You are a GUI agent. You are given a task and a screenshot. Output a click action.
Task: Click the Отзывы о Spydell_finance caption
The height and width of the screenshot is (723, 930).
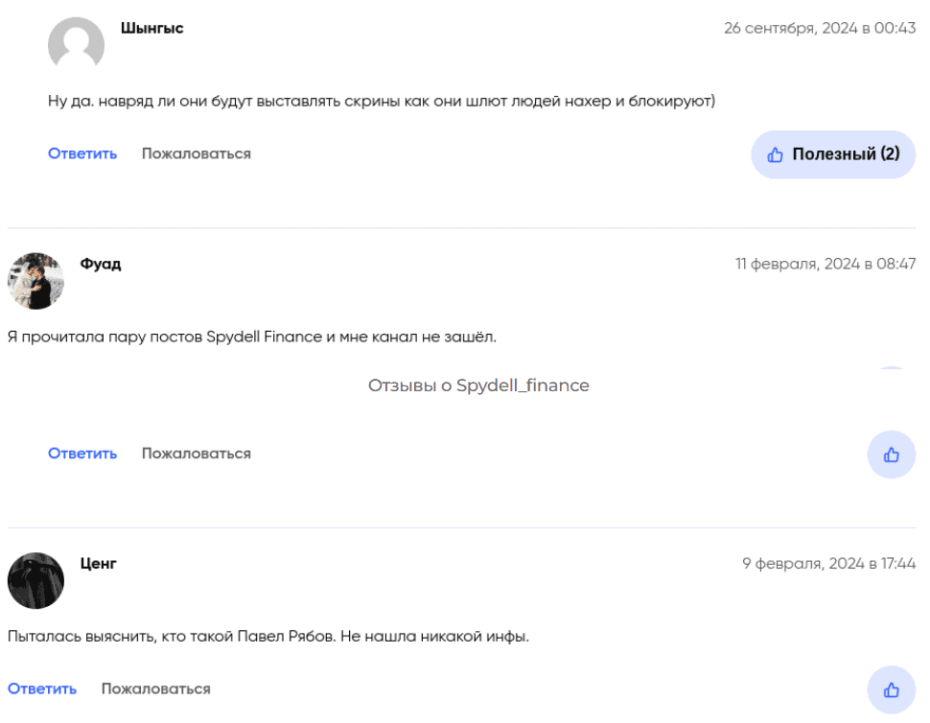coord(478,385)
